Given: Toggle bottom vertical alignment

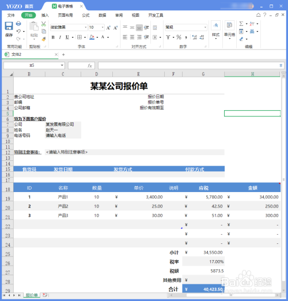Looking at the screenshot, I should pos(139,28).
